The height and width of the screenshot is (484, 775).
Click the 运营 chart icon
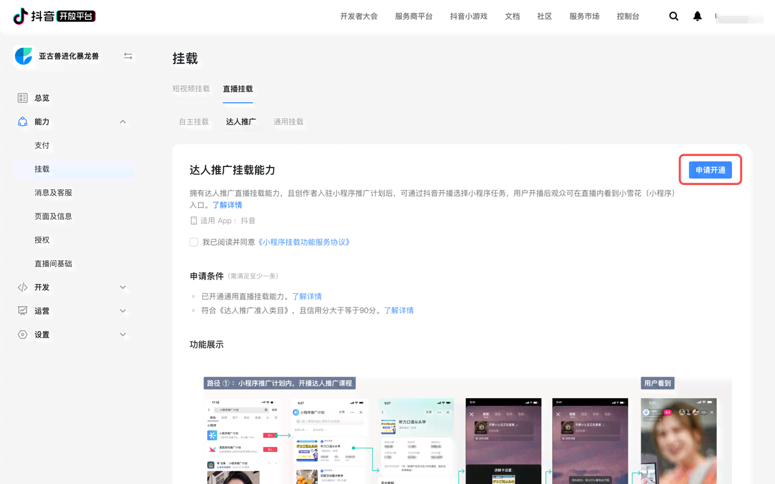[22, 311]
